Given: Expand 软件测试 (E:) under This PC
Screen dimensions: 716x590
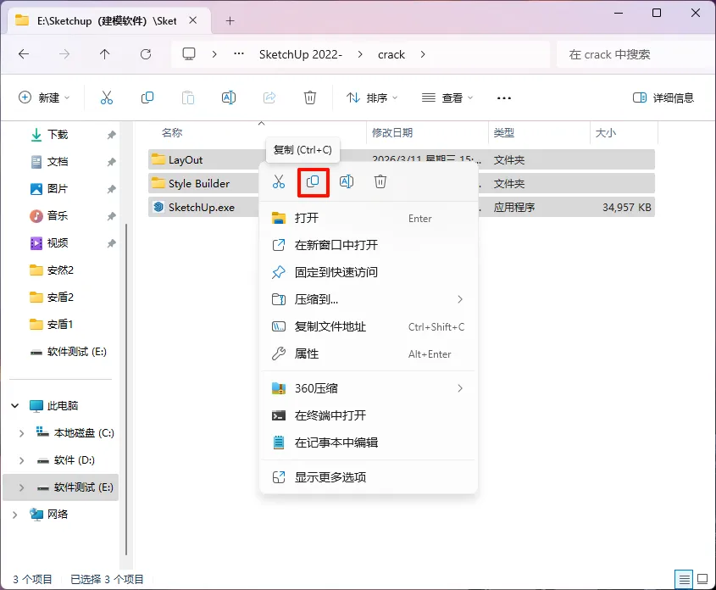Looking at the screenshot, I should coord(21,487).
